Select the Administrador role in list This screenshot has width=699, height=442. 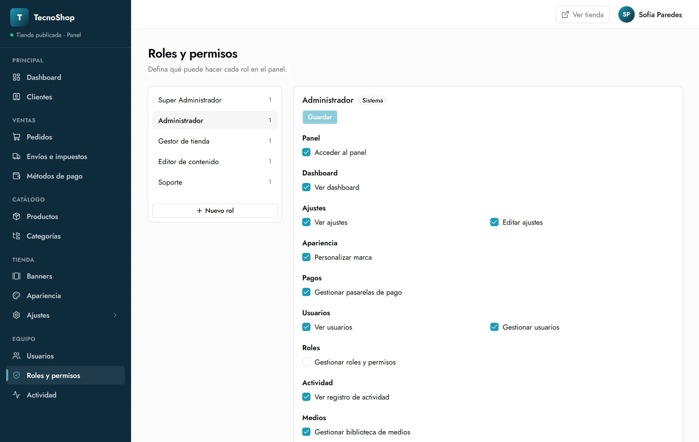[x=215, y=120]
